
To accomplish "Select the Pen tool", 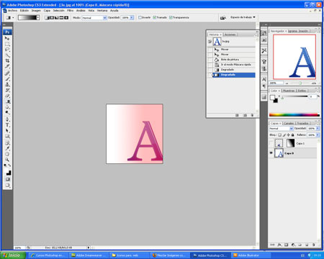I will pos(7,119).
